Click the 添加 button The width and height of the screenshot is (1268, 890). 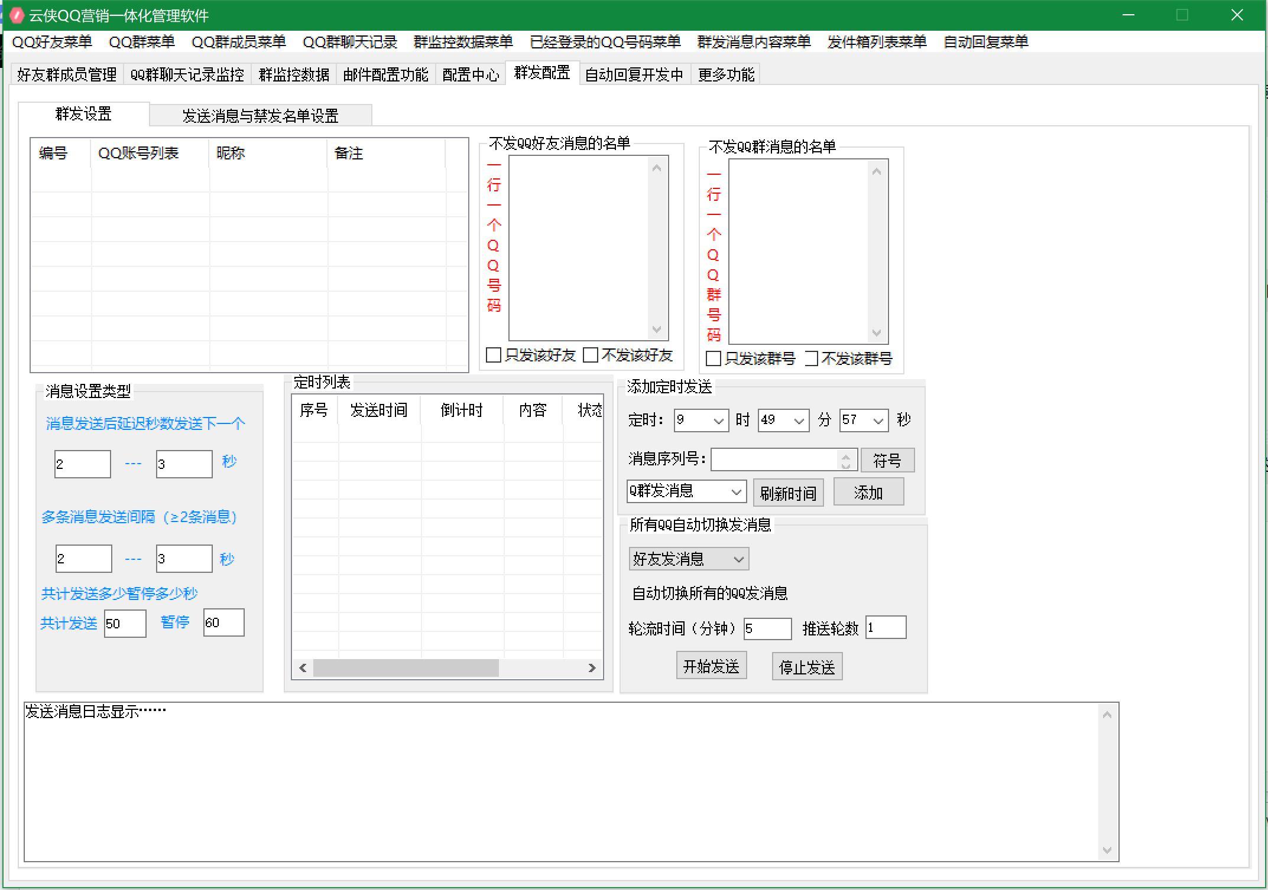click(x=868, y=492)
